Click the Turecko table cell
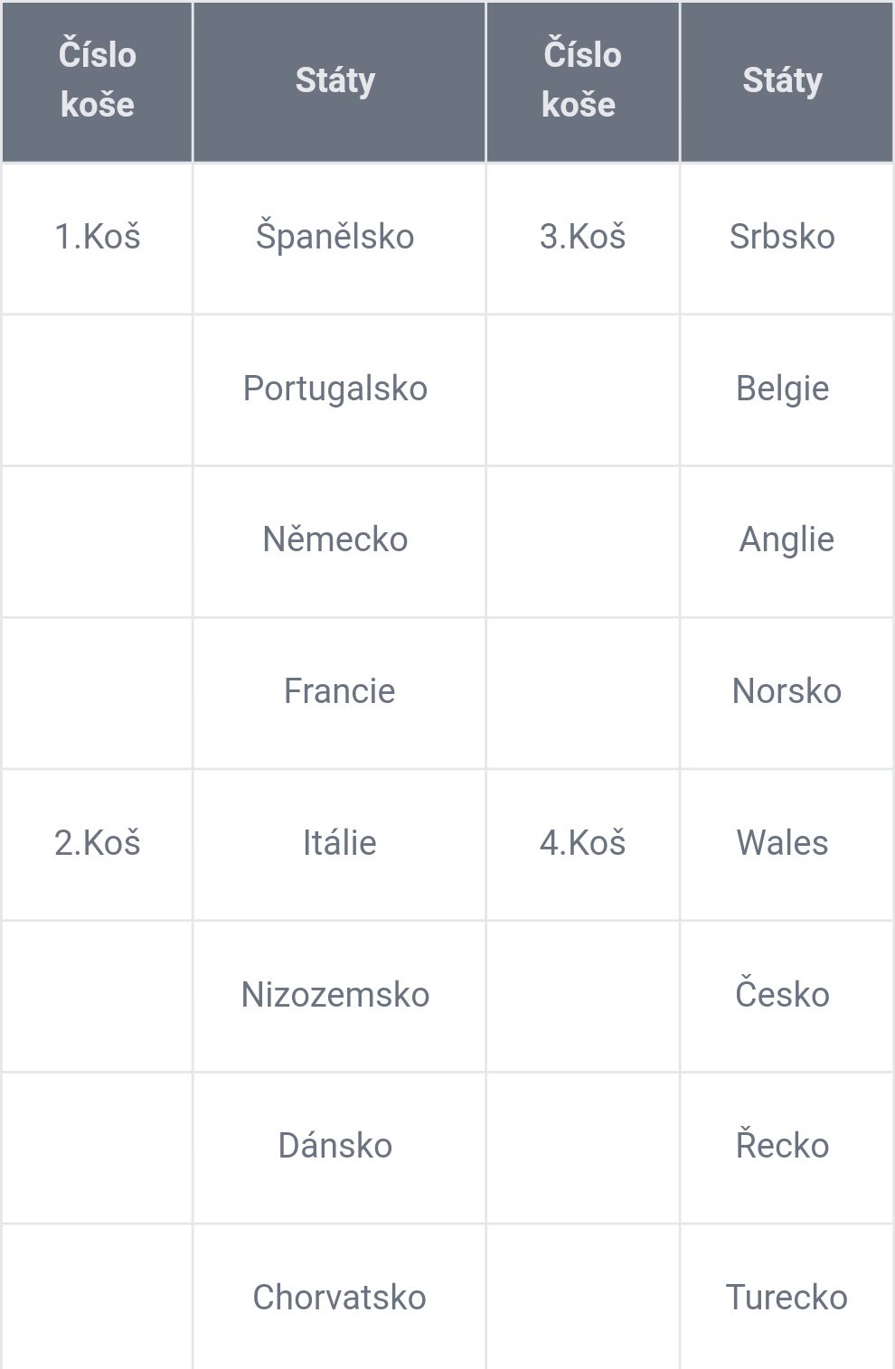The width and height of the screenshot is (895, 1369). point(787,1298)
